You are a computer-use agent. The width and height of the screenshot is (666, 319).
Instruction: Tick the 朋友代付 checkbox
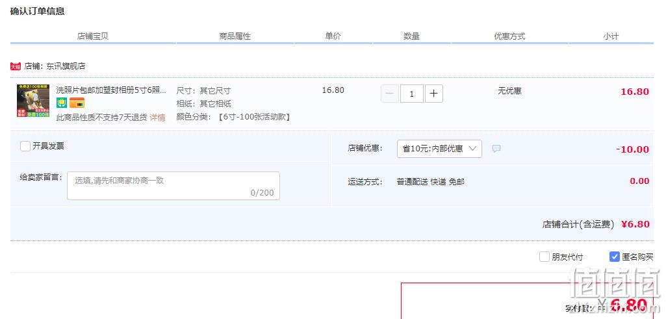pyautogui.click(x=544, y=257)
